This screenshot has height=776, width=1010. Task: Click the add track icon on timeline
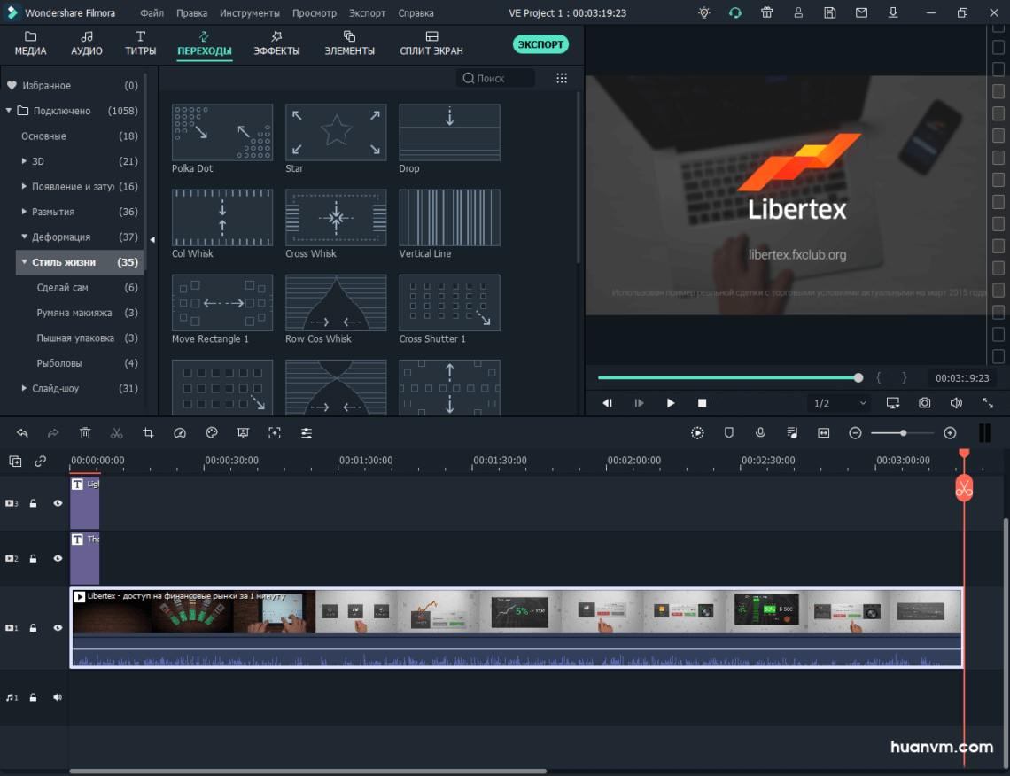click(15, 462)
